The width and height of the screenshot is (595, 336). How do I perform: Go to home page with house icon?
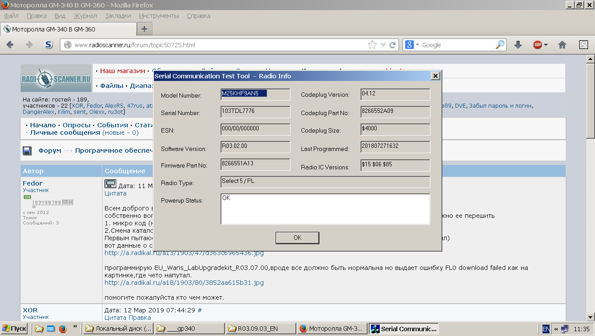tap(563, 45)
